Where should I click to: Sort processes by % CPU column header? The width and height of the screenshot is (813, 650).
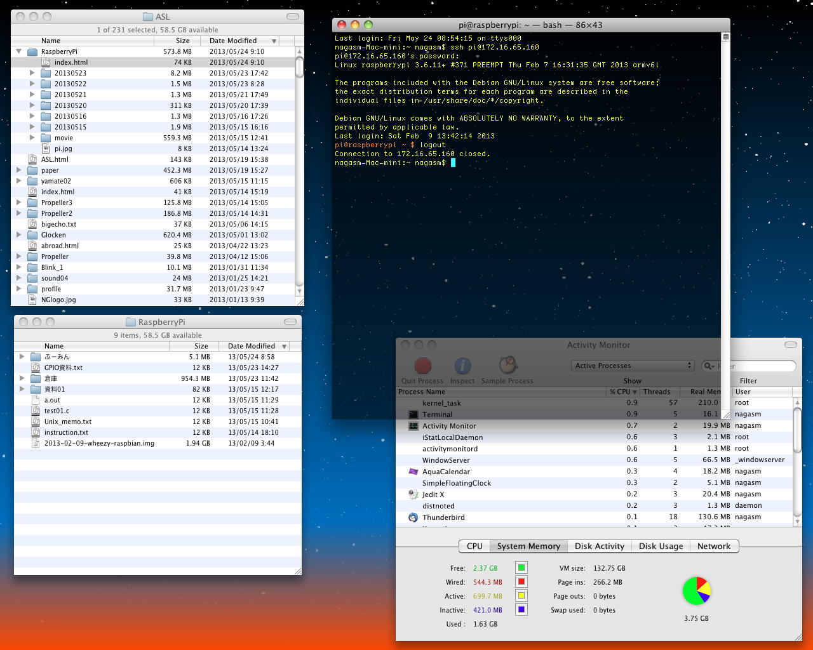coord(622,392)
